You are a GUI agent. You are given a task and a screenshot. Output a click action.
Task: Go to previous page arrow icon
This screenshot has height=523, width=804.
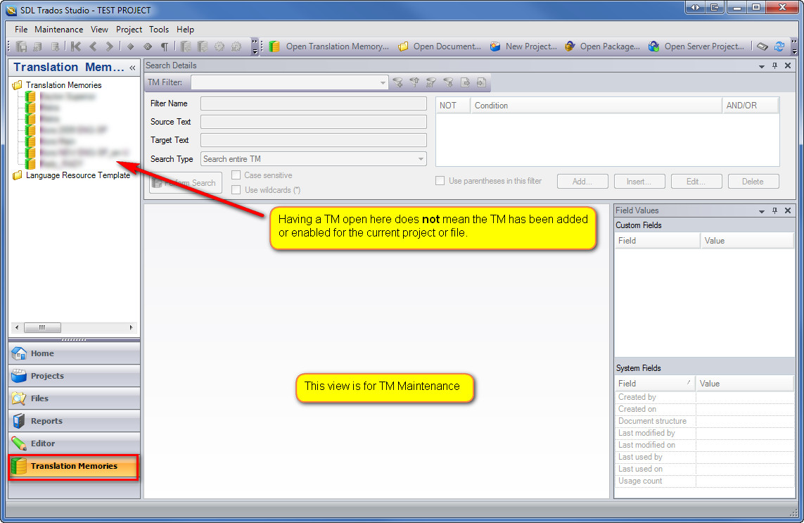click(93, 46)
